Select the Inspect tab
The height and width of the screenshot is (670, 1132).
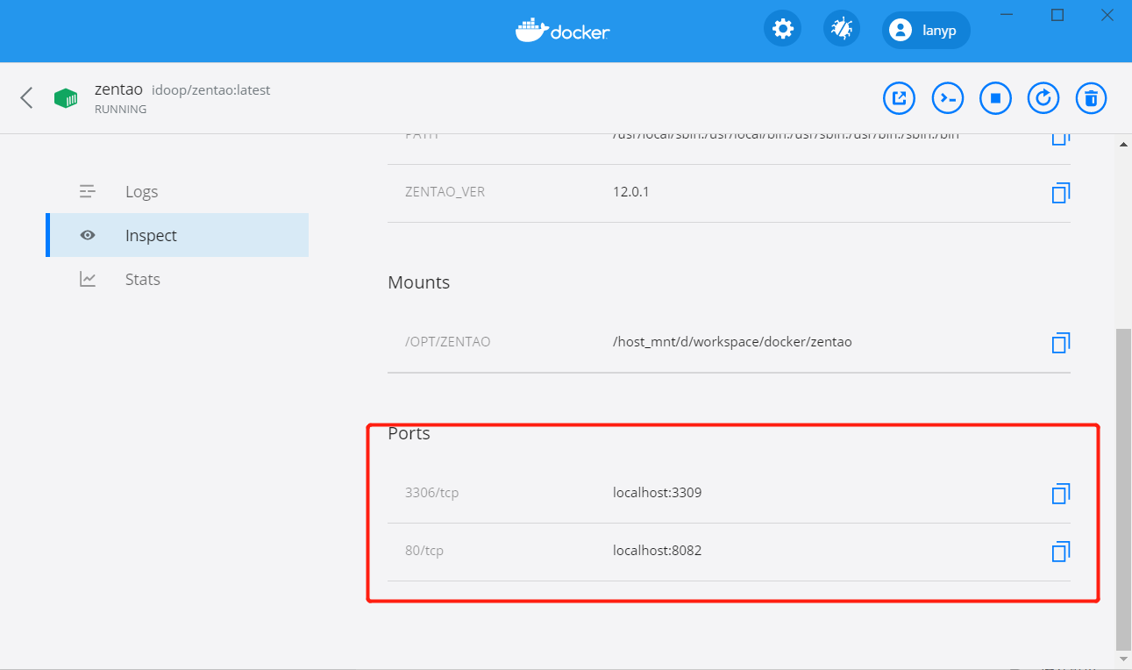[x=150, y=235]
